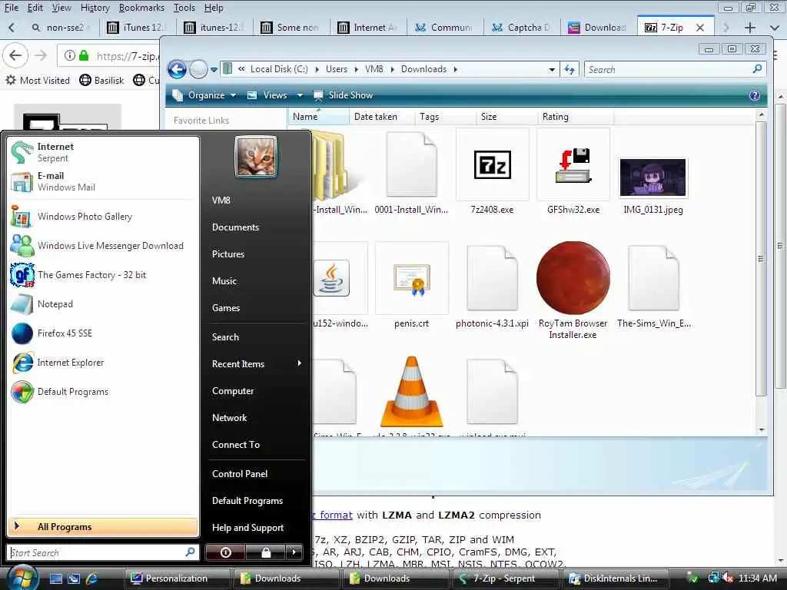Open Notepad from Start menu

click(103, 304)
